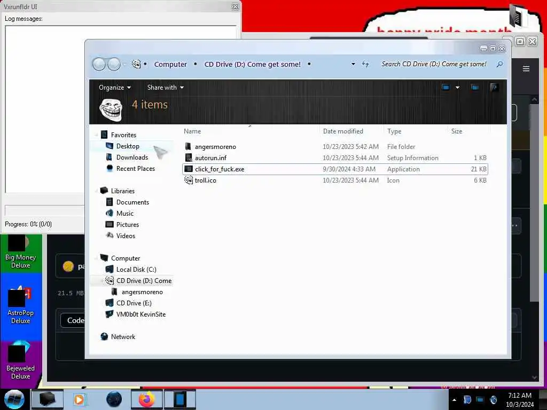
Task: Click the refresh icon in the address bar
Action: click(x=365, y=64)
